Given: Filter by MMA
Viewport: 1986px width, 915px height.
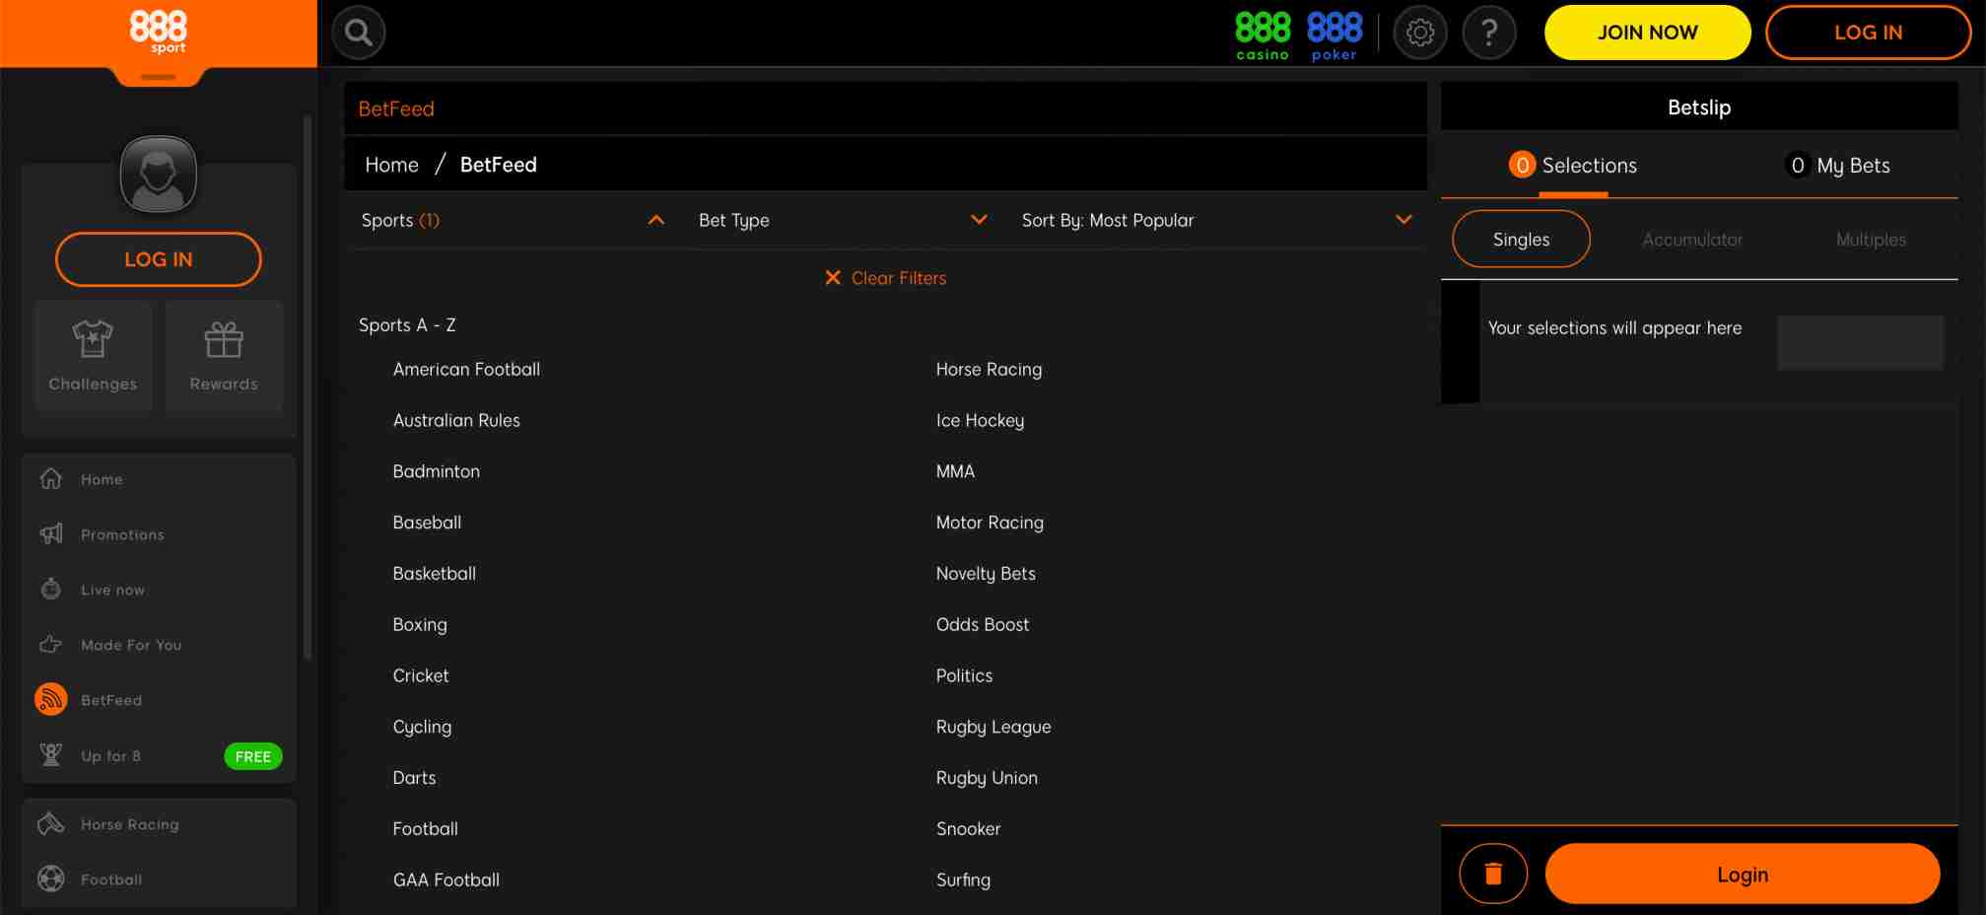Looking at the screenshot, I should coord(955,471).
